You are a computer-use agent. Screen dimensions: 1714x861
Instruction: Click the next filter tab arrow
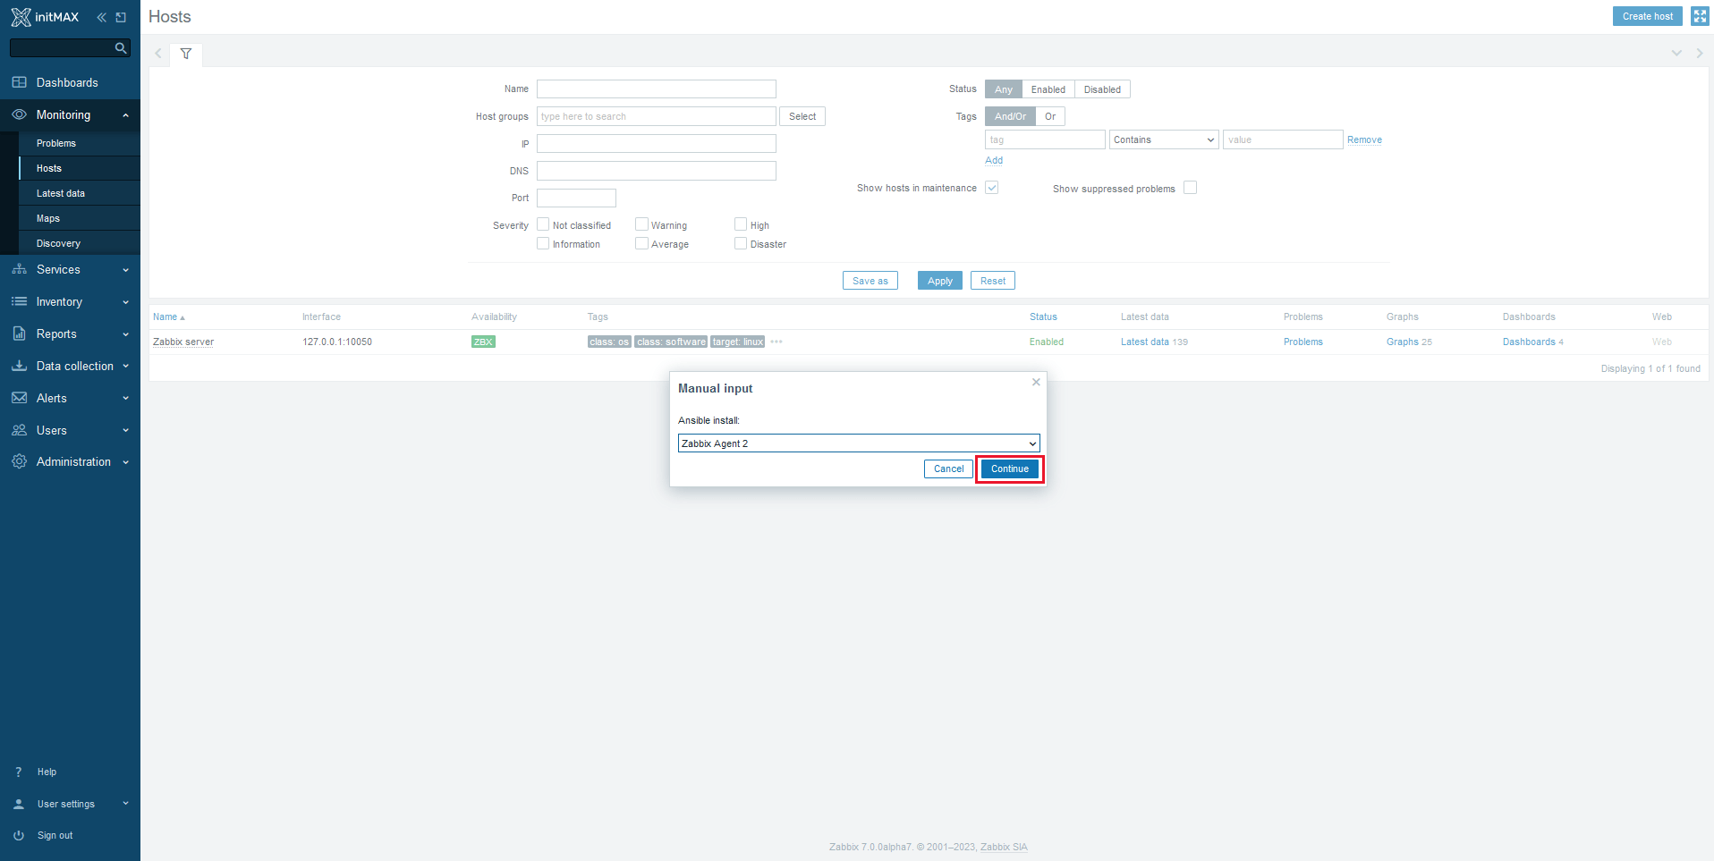point(1700,54)
